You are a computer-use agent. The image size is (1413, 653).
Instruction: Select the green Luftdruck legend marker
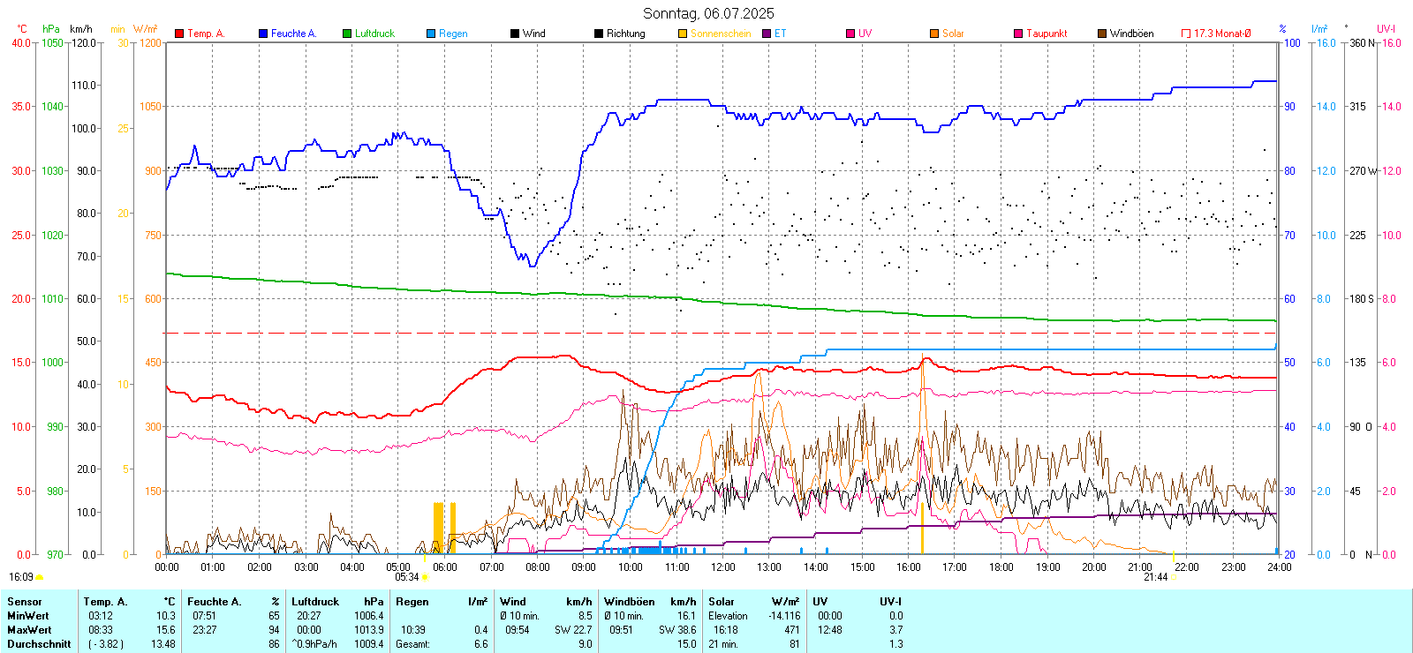(347, 34)
